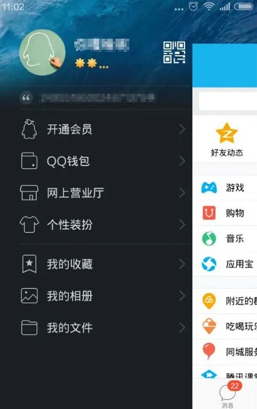Screen dimensions: 257x409
Task: Click the 网上营业厅 store icon
Action: click(x=29, y=193)
